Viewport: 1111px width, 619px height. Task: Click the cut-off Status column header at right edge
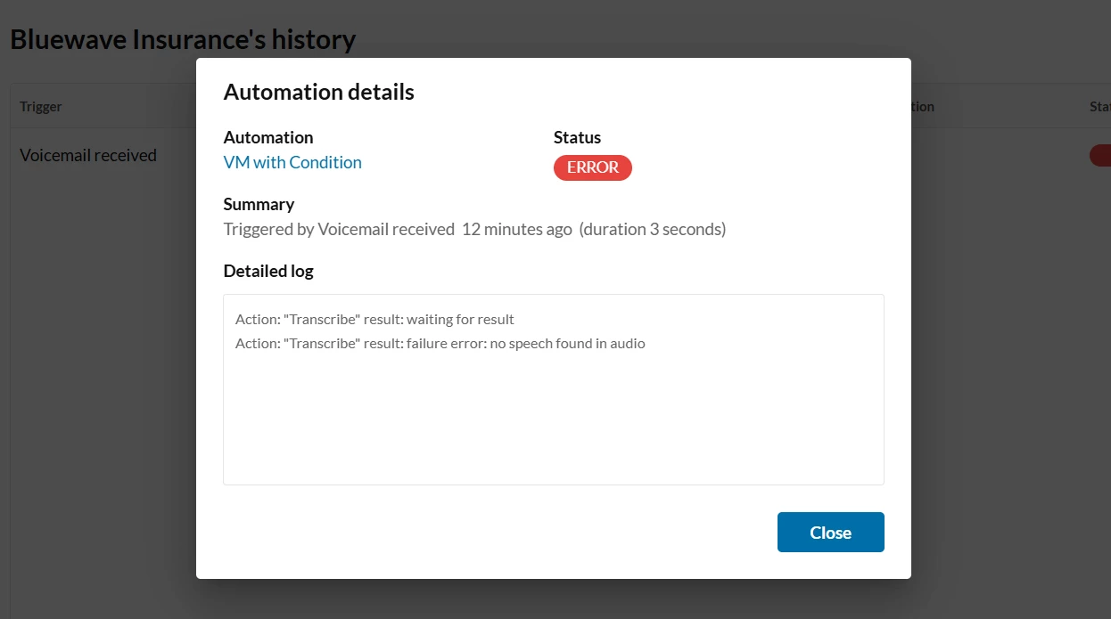click(1099, 107)
